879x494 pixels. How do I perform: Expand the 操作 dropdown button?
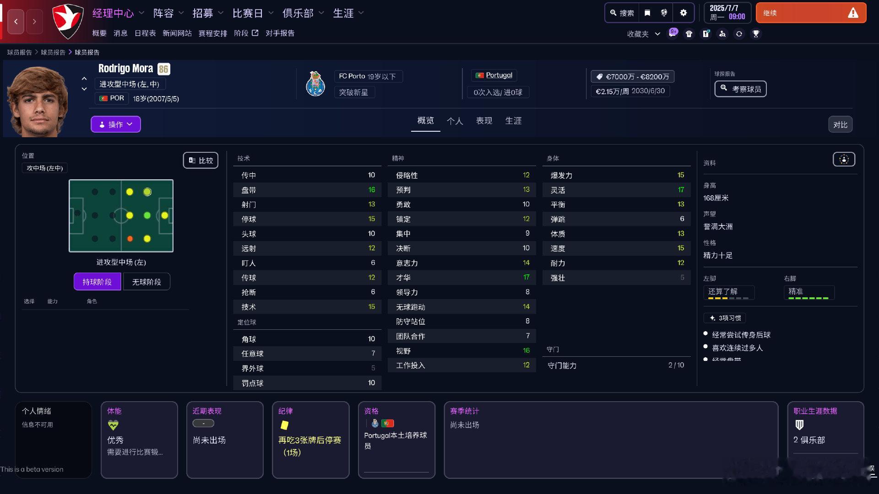pos(116,124)
